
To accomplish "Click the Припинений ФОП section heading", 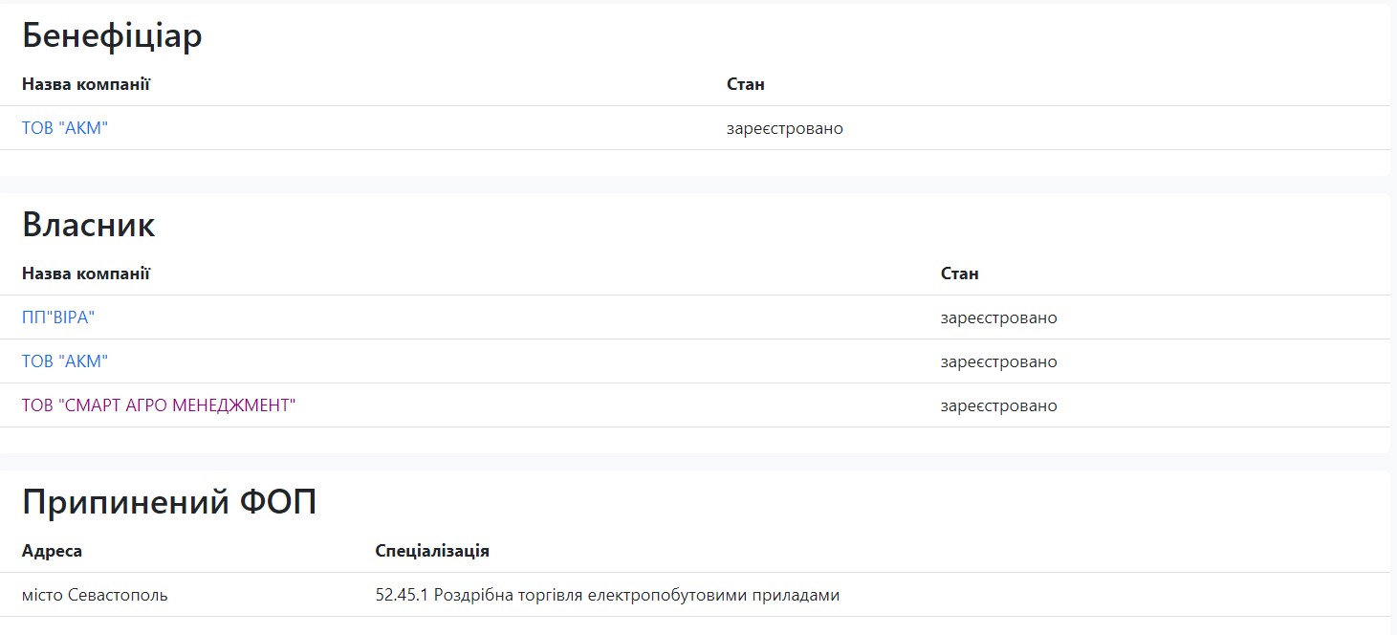I will 168,502.
